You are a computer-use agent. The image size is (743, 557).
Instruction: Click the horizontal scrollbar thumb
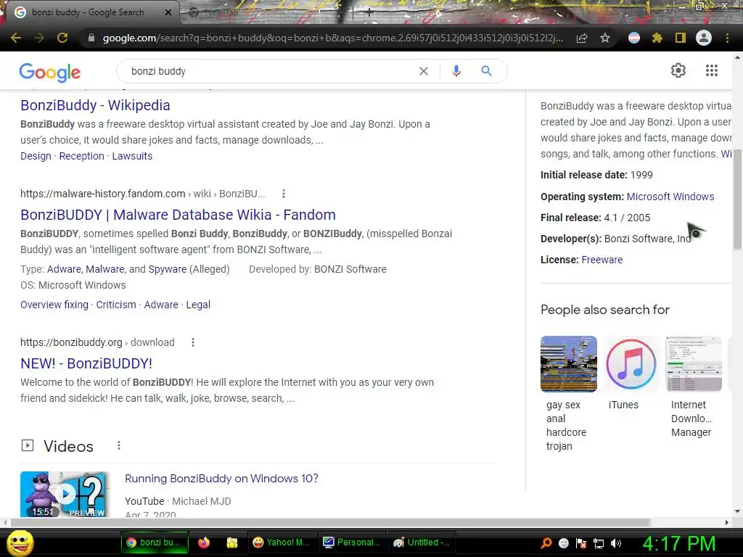[330, 522]
